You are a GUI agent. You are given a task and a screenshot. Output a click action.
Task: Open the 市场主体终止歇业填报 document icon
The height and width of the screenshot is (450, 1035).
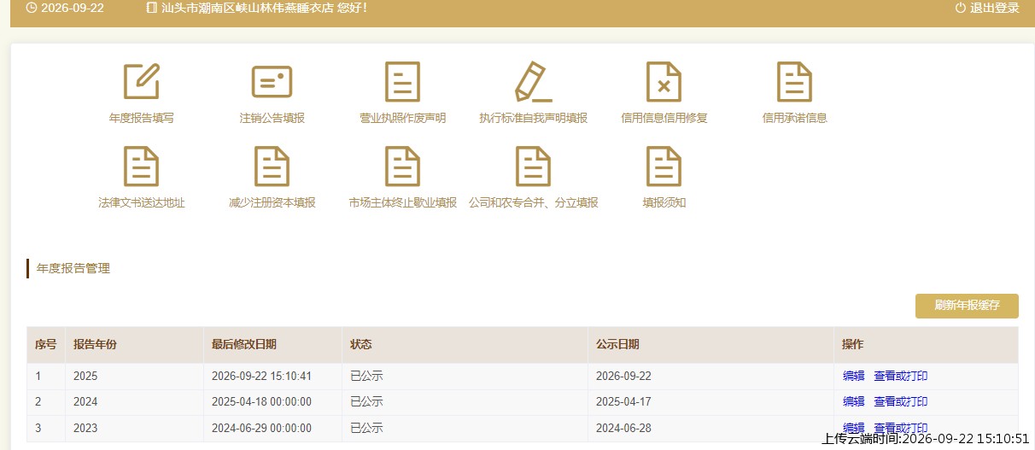pyautogui.click(x=403, y=167)
